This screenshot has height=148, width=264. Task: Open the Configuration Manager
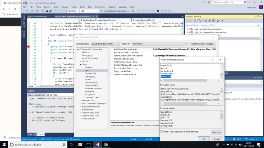tap(203, 44)
